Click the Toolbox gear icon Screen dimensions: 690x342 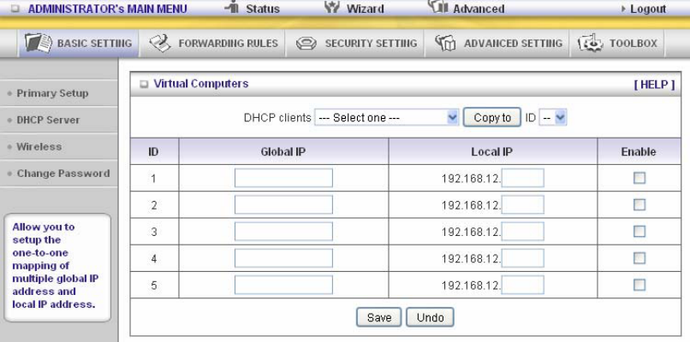[x=590, y=43]
